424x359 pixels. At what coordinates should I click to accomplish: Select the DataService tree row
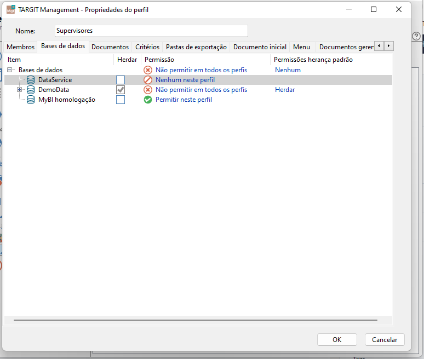click(198, 80)
